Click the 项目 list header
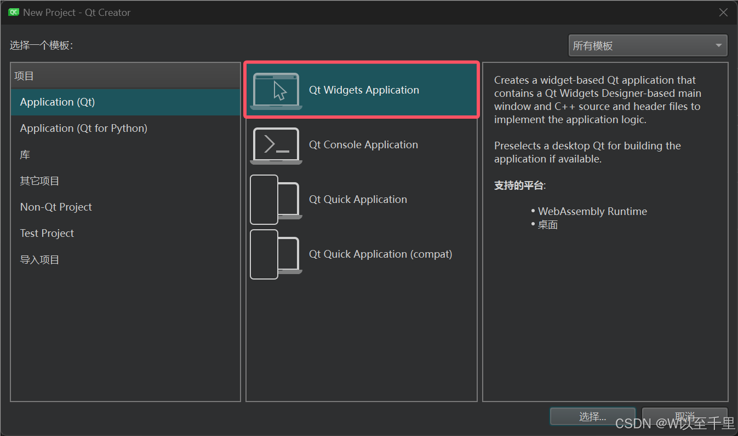Viewport: 738px width, 436px height. 125,76
